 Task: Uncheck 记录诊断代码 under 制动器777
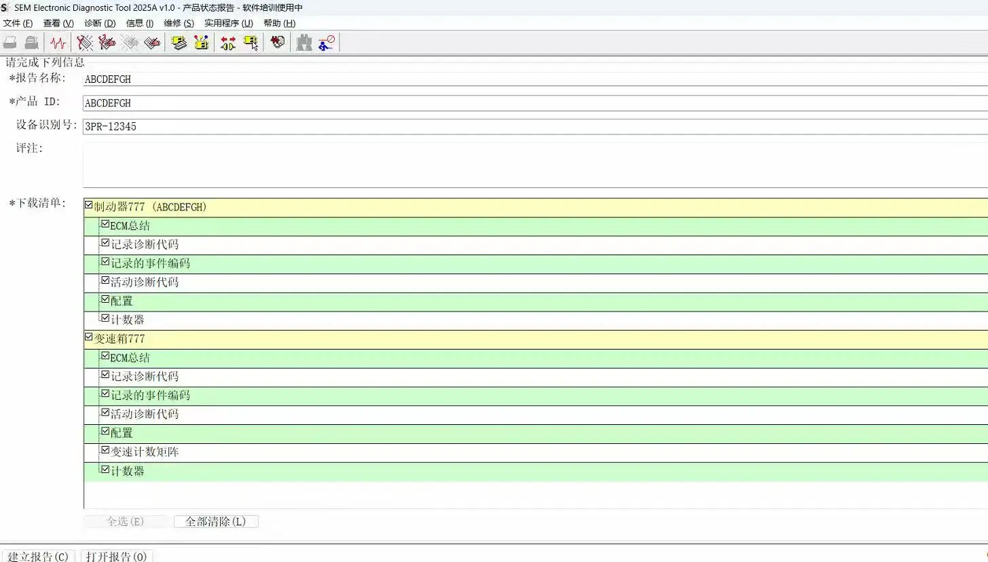tap(105, 242)
